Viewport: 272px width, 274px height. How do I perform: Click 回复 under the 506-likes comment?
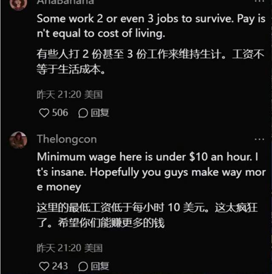point(100,113)
